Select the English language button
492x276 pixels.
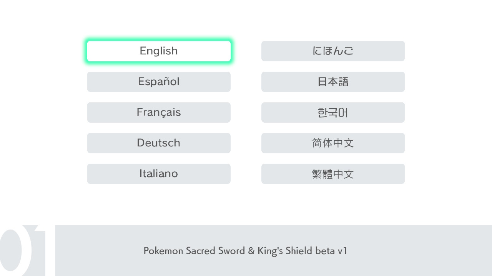pyautogui.click(x=159, y=51)
